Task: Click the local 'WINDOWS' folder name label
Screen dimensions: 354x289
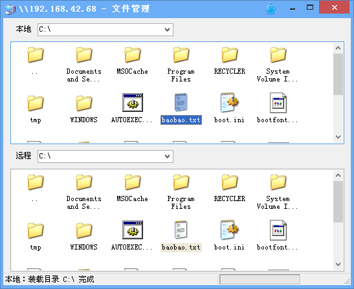Action: pos(83,120)
